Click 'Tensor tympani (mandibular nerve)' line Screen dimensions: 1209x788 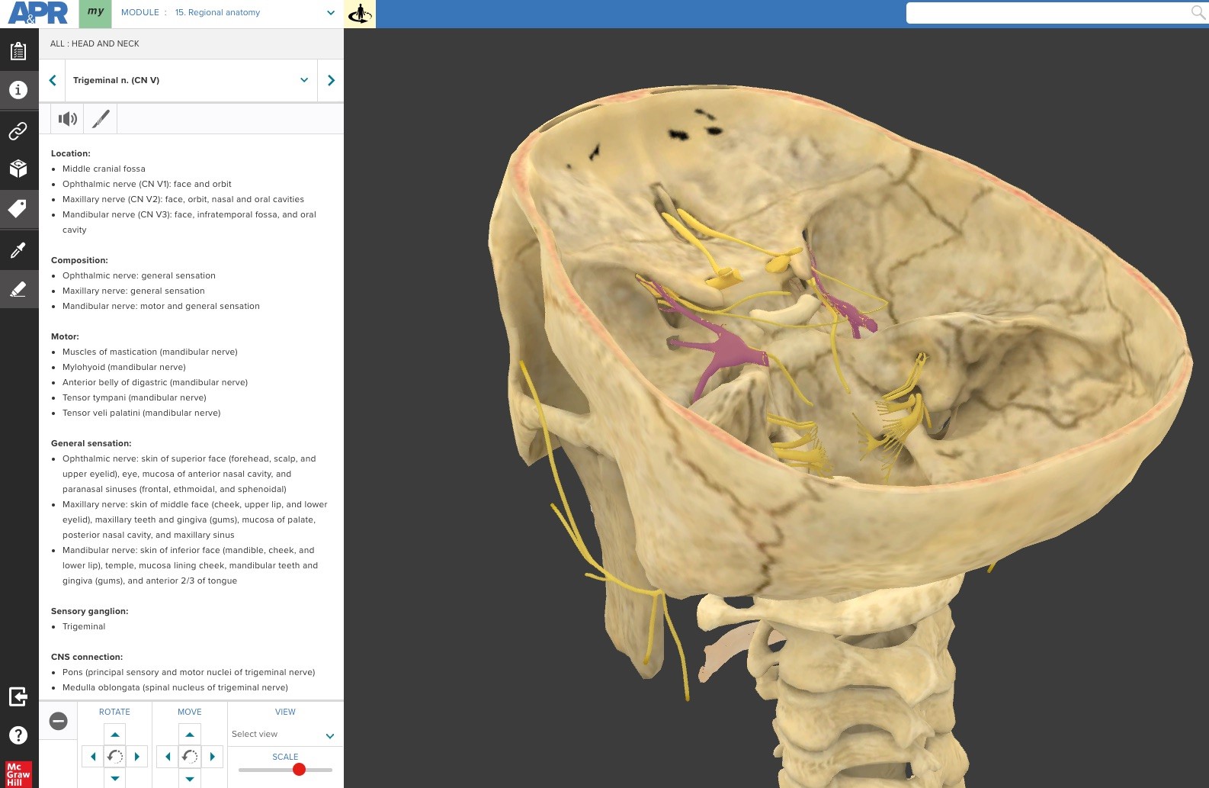tap(134, 397)
